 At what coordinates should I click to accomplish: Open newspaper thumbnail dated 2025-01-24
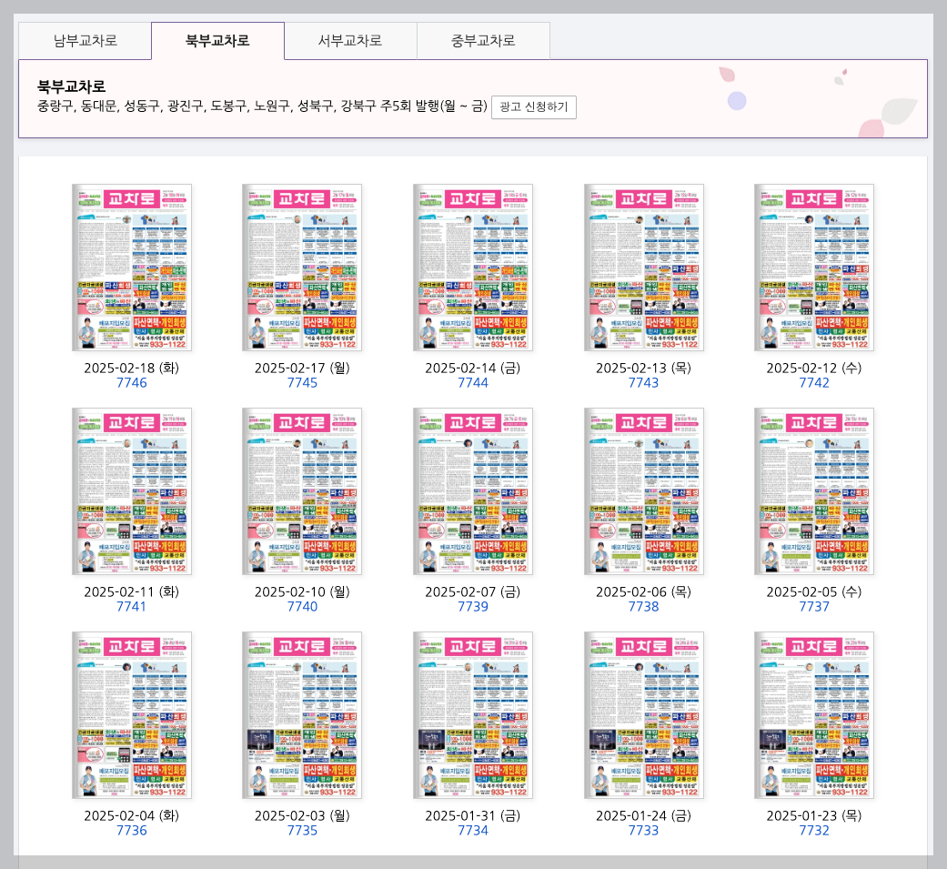point(644,715)
